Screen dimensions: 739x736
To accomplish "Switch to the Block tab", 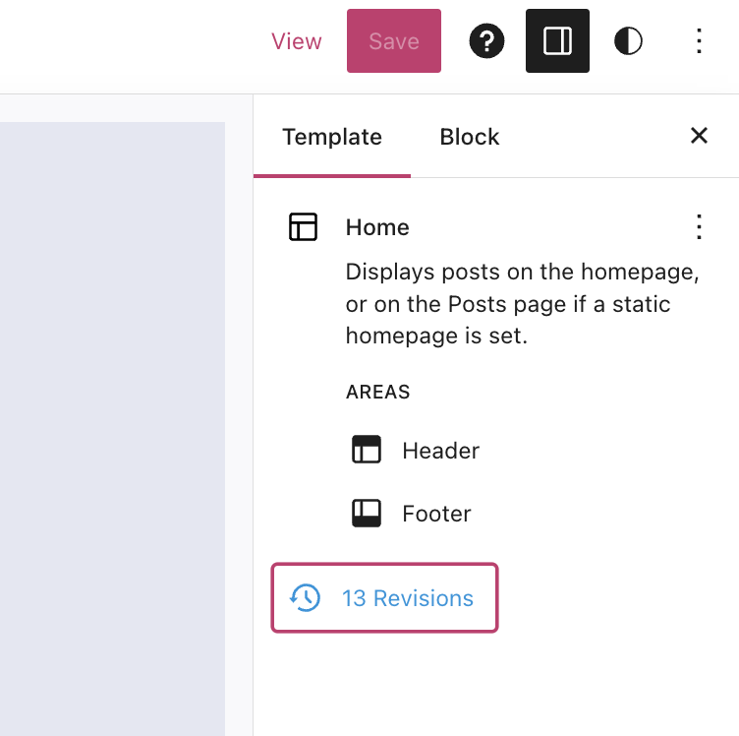I will [470, 137].
